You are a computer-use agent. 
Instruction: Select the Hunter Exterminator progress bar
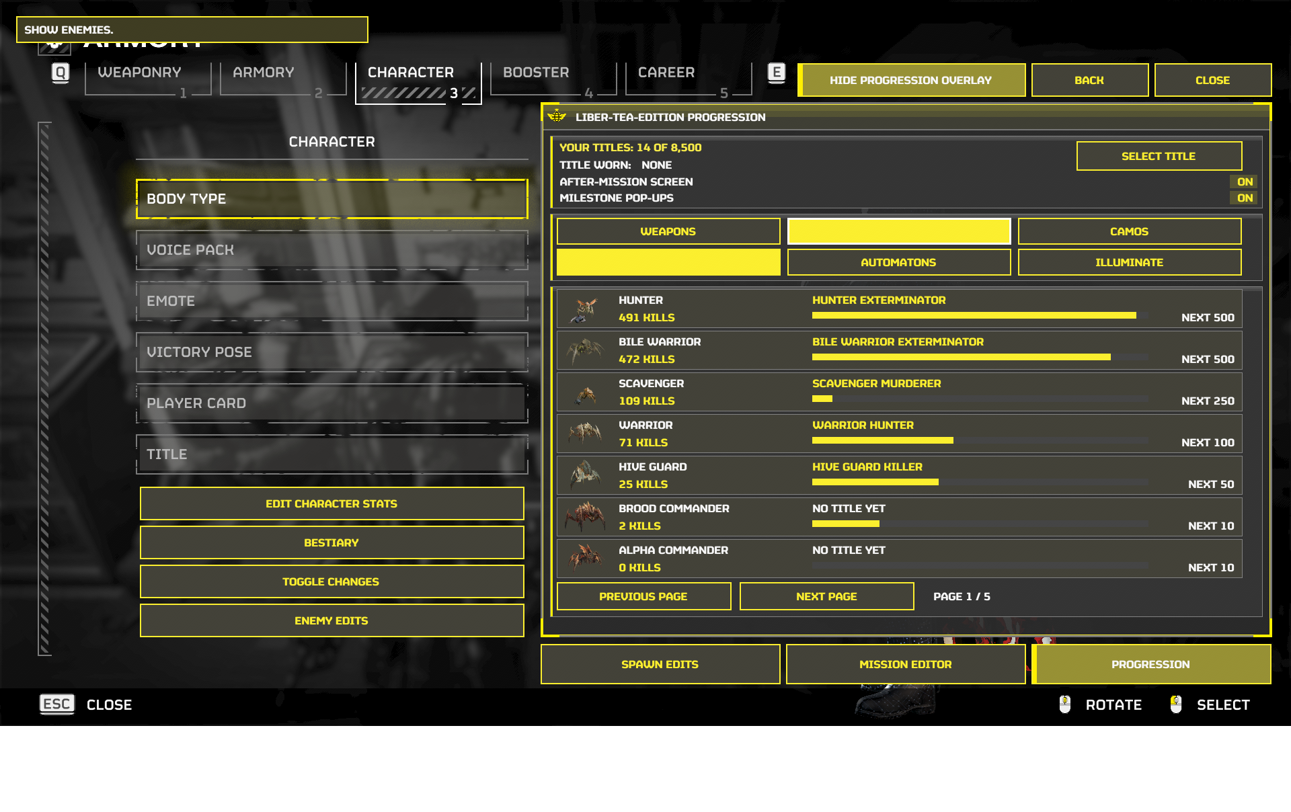tap(980, 315)
